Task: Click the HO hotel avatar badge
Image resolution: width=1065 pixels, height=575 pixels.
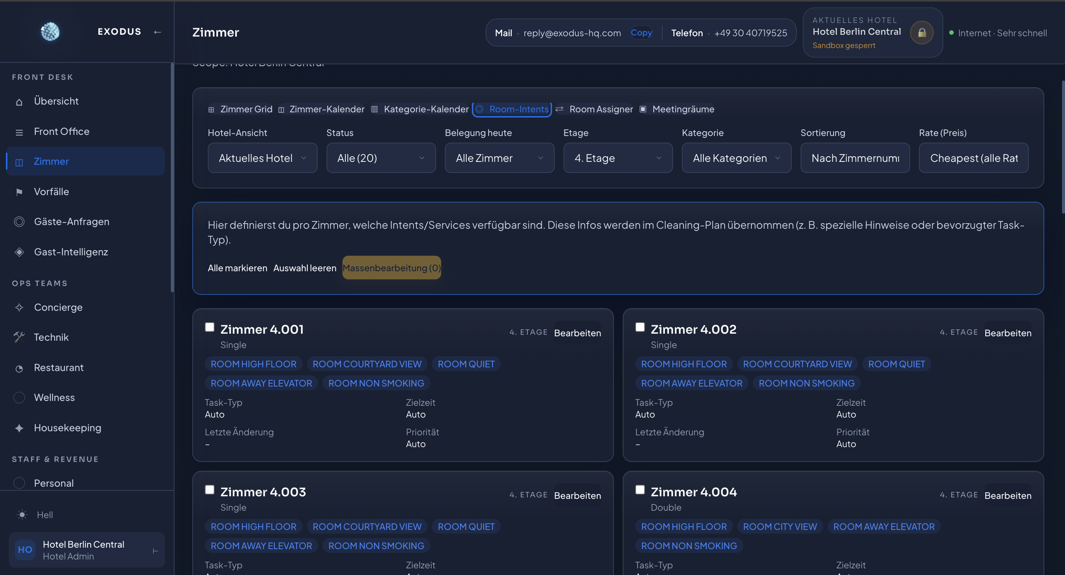Action: (x=25, y=550)
